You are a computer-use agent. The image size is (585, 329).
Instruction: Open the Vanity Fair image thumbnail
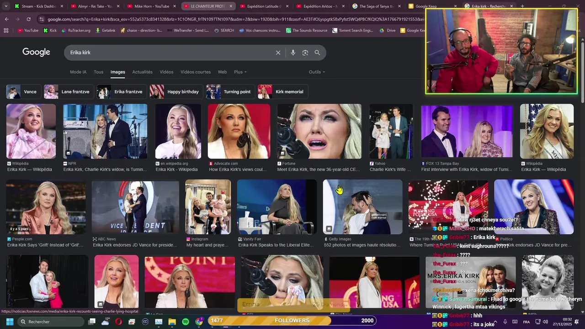pos(277,207)
